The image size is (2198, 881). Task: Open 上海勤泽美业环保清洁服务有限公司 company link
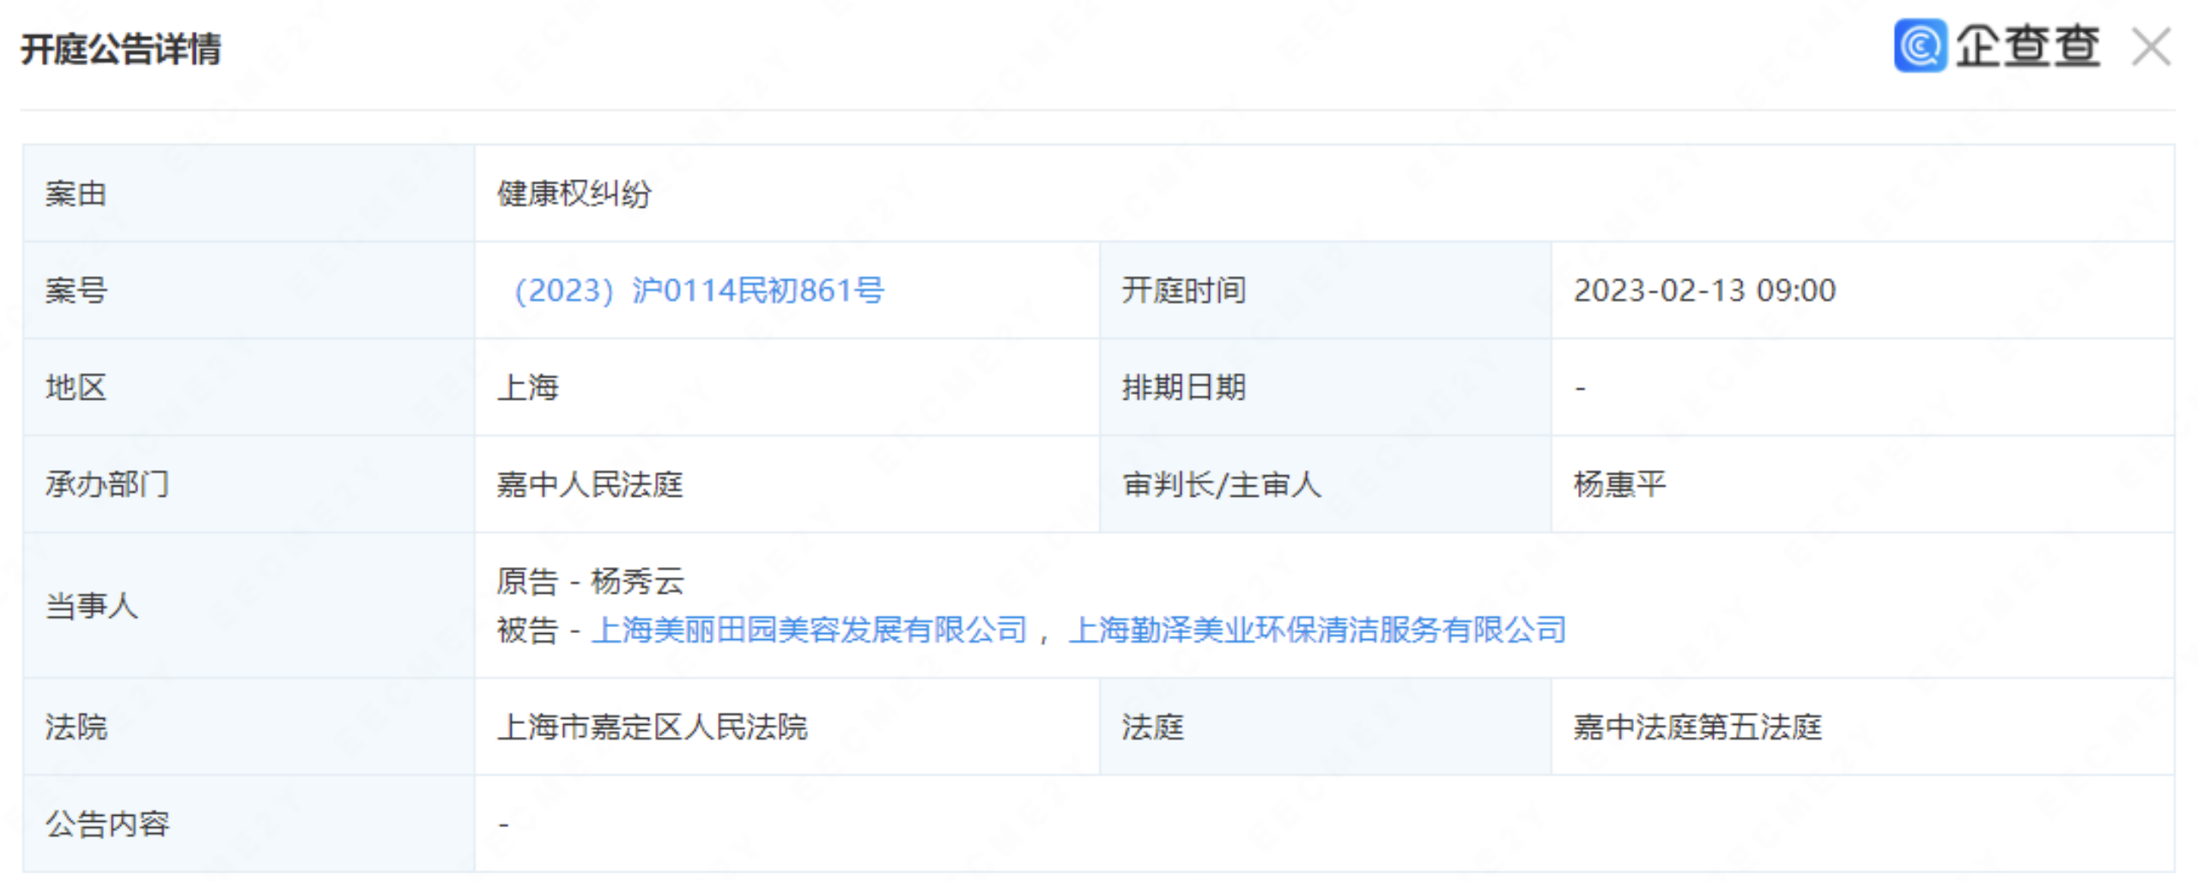[1317, 631]
